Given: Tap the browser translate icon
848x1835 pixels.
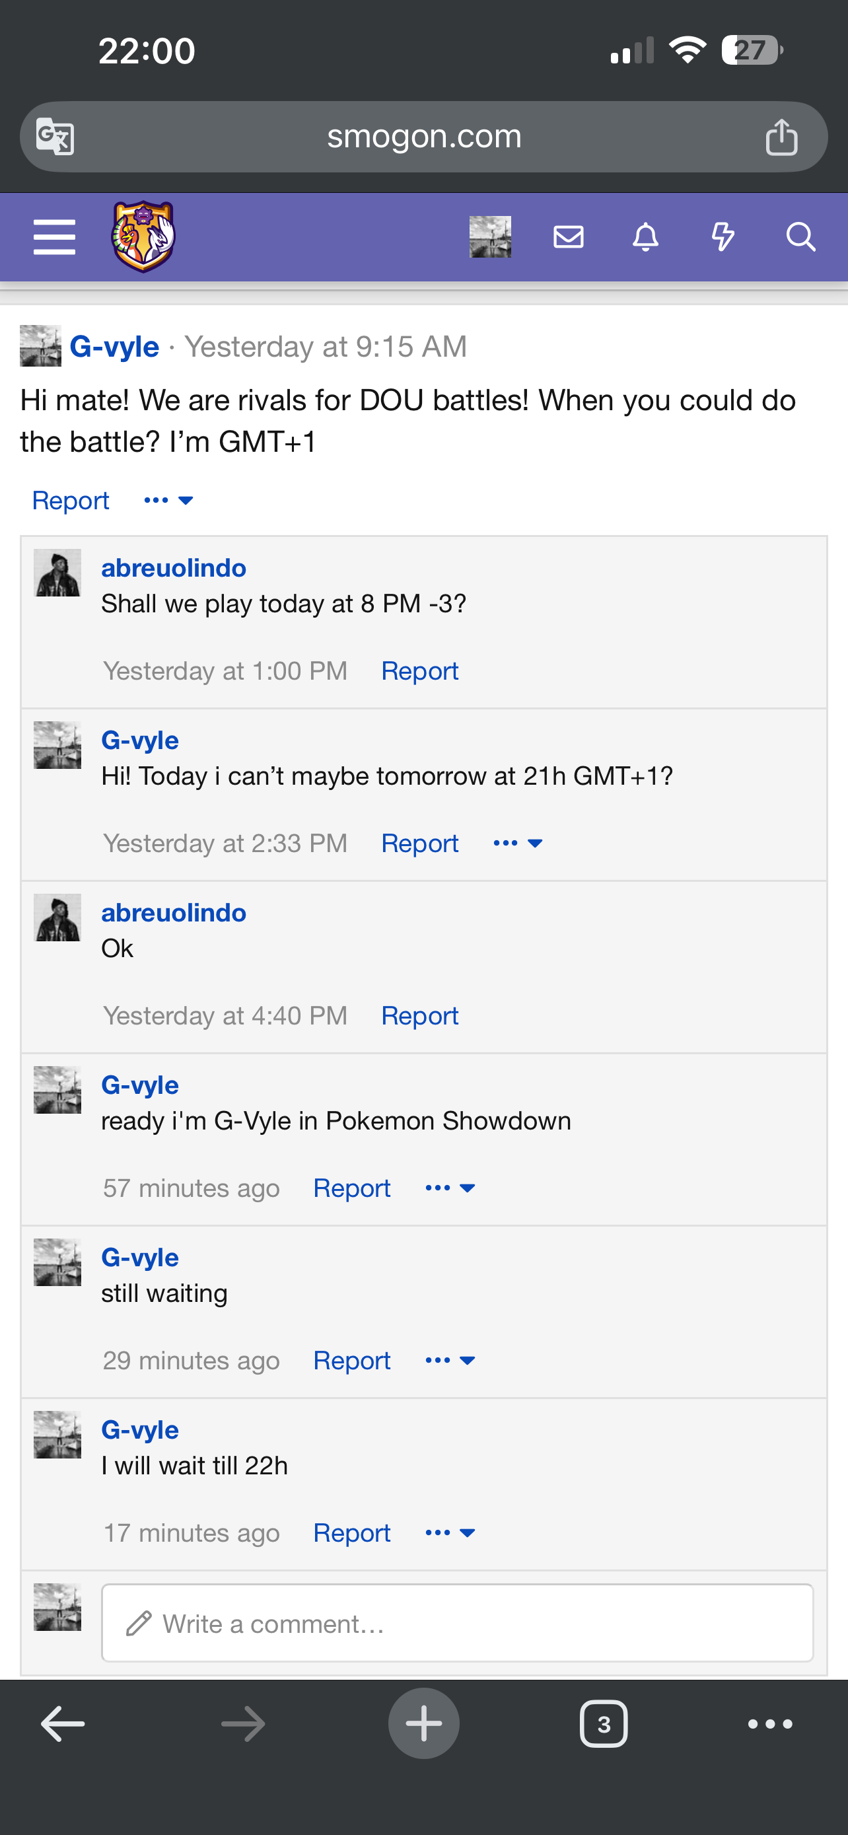Looking at the screenshot, I should coord(55,136).
